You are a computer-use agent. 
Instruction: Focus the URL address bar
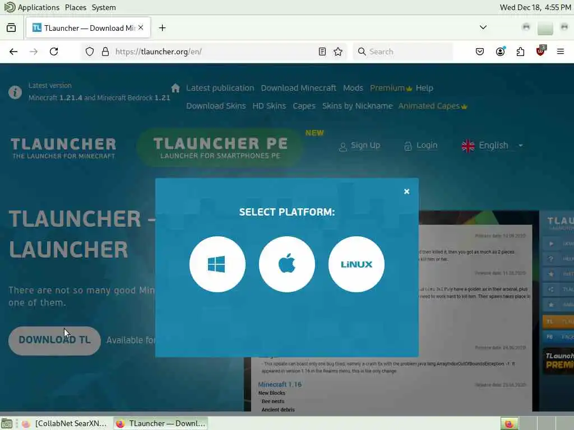pyautogui.click(x=214, y=52)
